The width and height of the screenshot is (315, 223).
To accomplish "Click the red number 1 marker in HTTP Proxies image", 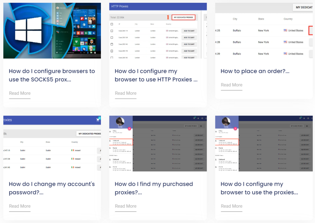I will (x=168, y=17).
